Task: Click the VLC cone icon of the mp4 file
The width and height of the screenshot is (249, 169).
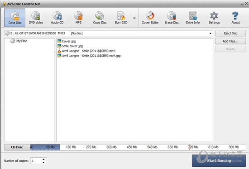Action: (59, 51)
